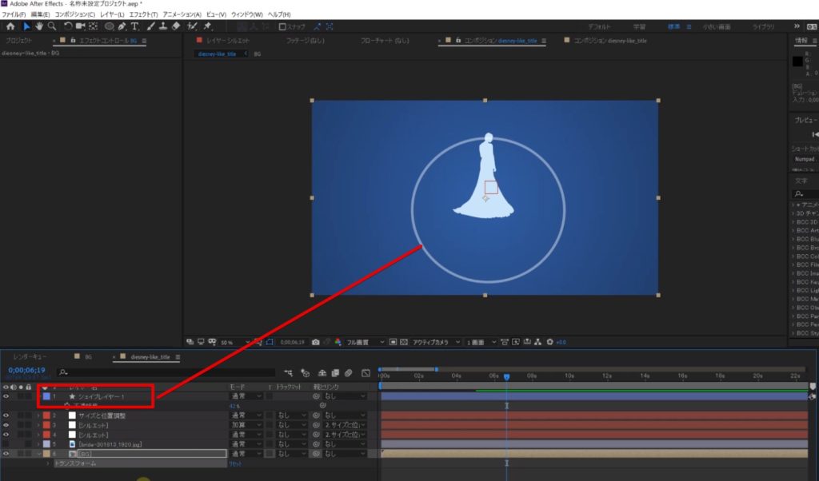Switch to the 学習 workspace

coord(639,26)
